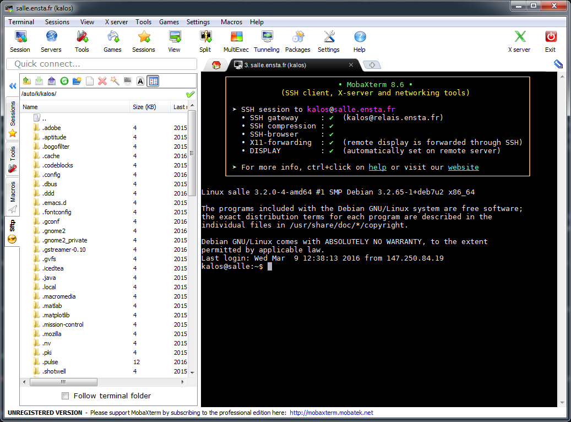Click the website link in the terminal banner

pyautogui.click(x=463, y=167)
